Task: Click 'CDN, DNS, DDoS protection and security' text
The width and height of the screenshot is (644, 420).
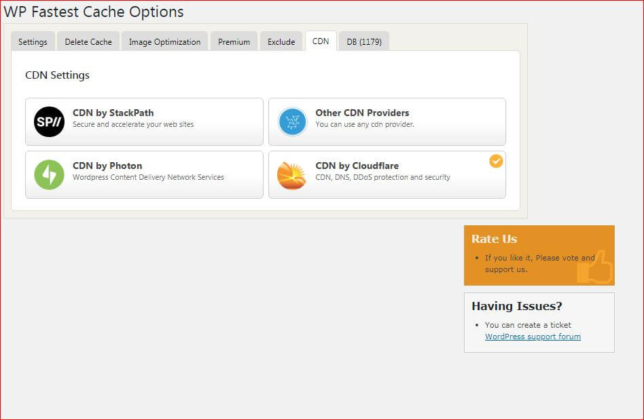Action: coord(382,177)
